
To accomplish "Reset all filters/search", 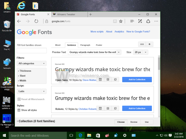I will coord(31,99).
